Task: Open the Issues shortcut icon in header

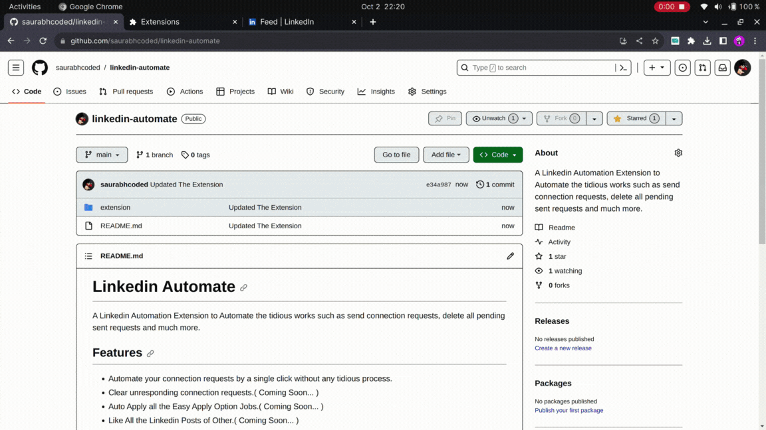Action: pyautogui.click(x=682, y=68)
